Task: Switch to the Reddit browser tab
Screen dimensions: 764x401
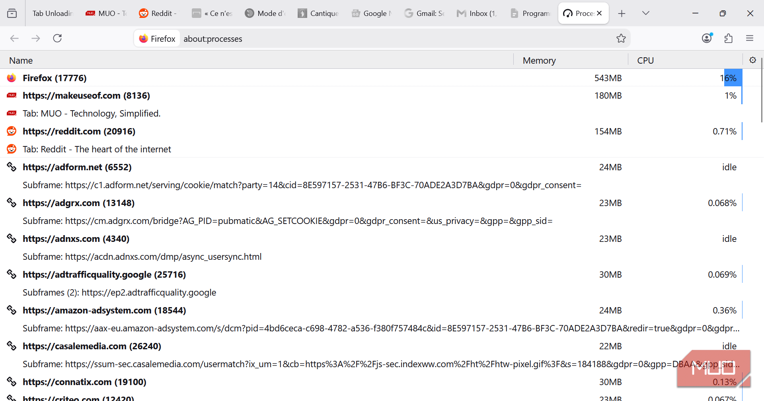Action: pos(159,13)
